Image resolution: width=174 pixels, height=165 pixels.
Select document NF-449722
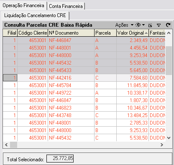[84, 93]
